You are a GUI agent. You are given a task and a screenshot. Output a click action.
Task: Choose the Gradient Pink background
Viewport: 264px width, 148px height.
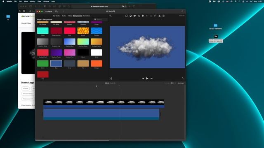point(70,53)
